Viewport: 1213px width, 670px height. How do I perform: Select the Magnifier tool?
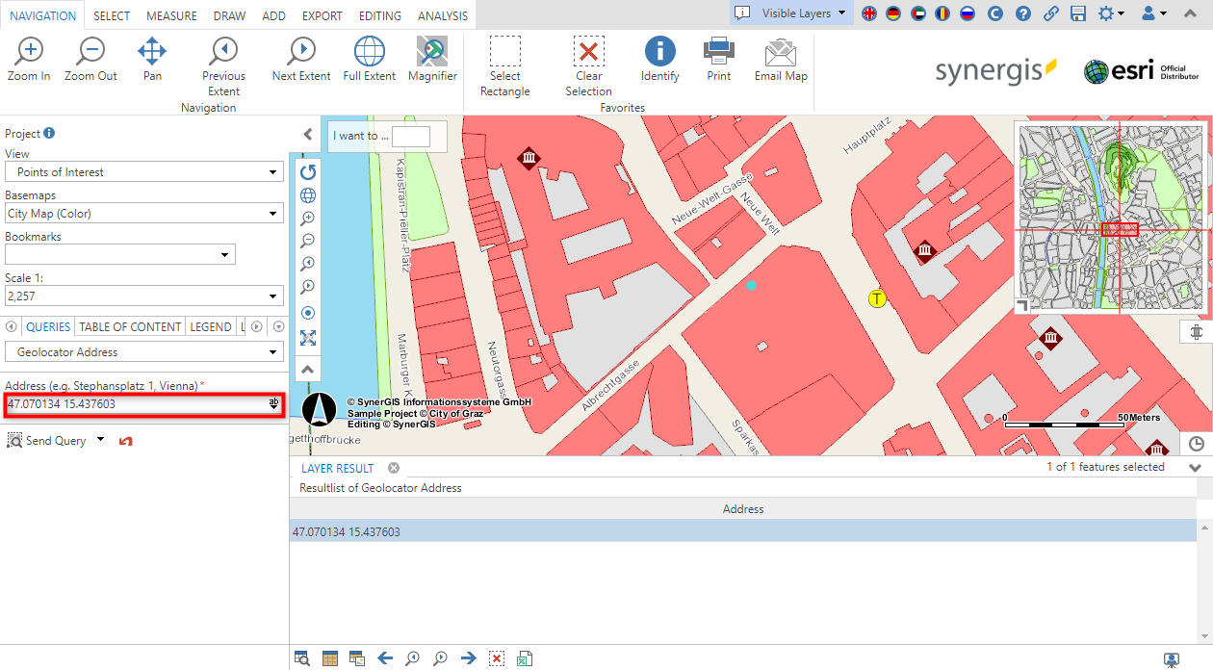(431, 64)
